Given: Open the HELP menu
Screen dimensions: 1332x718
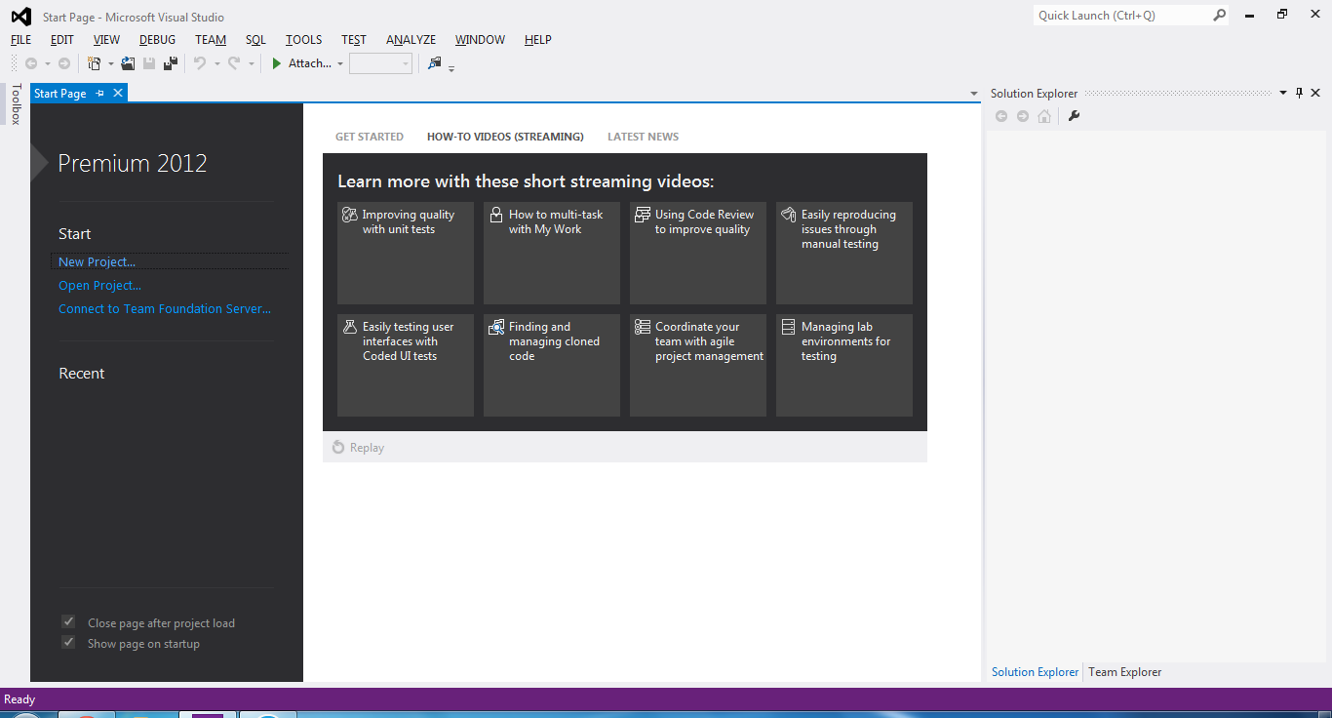Looking at the screenshot, I should pos(538,40).
